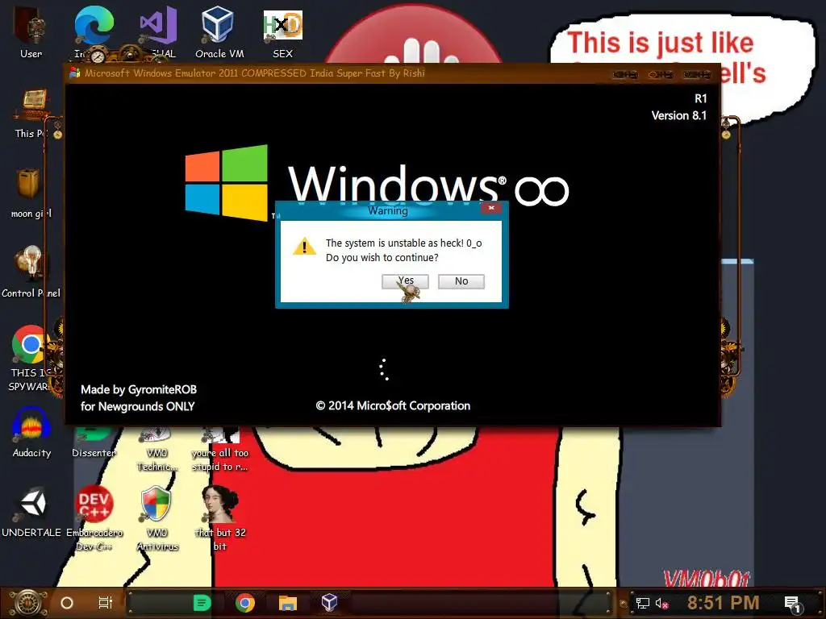Click Yes in the Warning dialog
826x619 pixels.
coord(405,281)
